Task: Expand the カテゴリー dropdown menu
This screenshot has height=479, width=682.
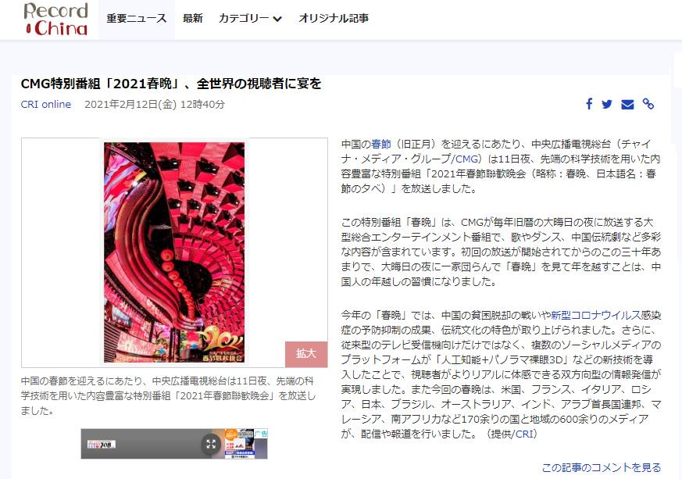Action: point(250,18)
